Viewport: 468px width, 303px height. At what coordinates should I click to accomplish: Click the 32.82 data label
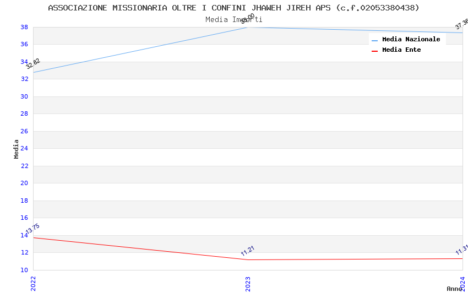click(x=33, y=63)
